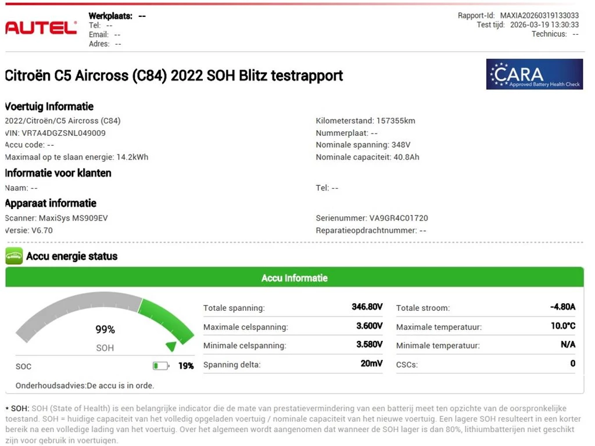595x446 pixels.
Task: Click the Voertuig Informatie section heading
Action: (49, 106)
